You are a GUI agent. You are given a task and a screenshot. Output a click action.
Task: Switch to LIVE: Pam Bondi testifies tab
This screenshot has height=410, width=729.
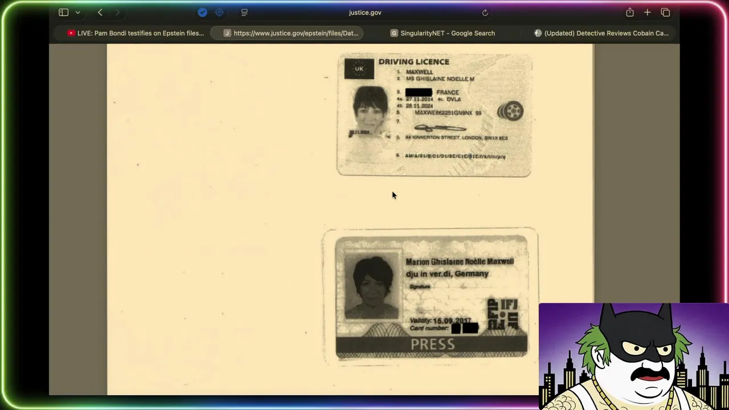[136, 33]
